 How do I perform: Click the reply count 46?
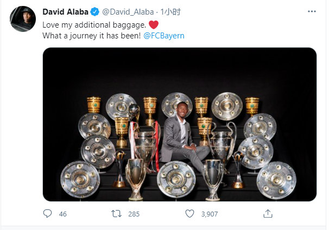[x=62, y=214]
